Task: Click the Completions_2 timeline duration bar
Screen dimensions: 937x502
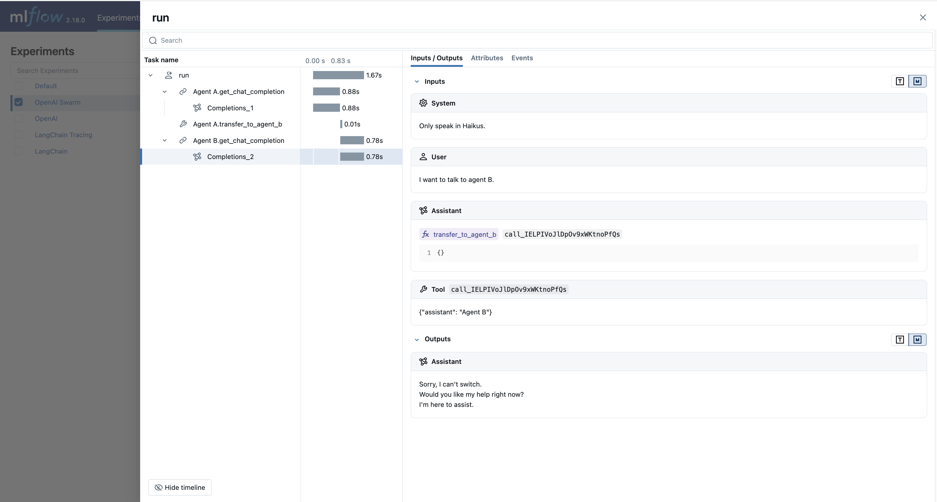Action: pos(352,157)
